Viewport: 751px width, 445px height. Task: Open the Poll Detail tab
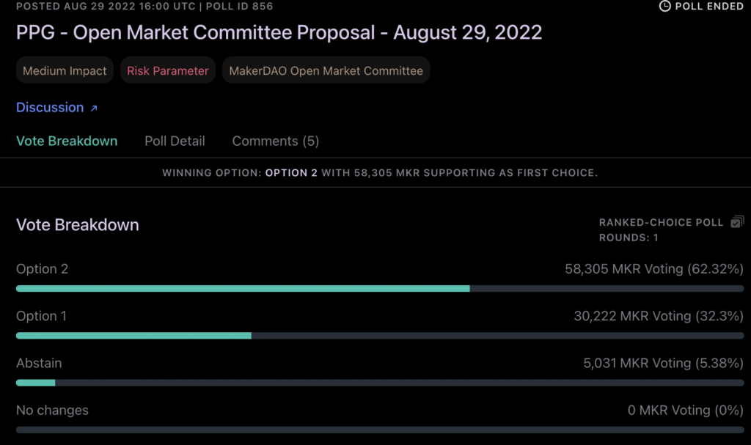(175, 141)
